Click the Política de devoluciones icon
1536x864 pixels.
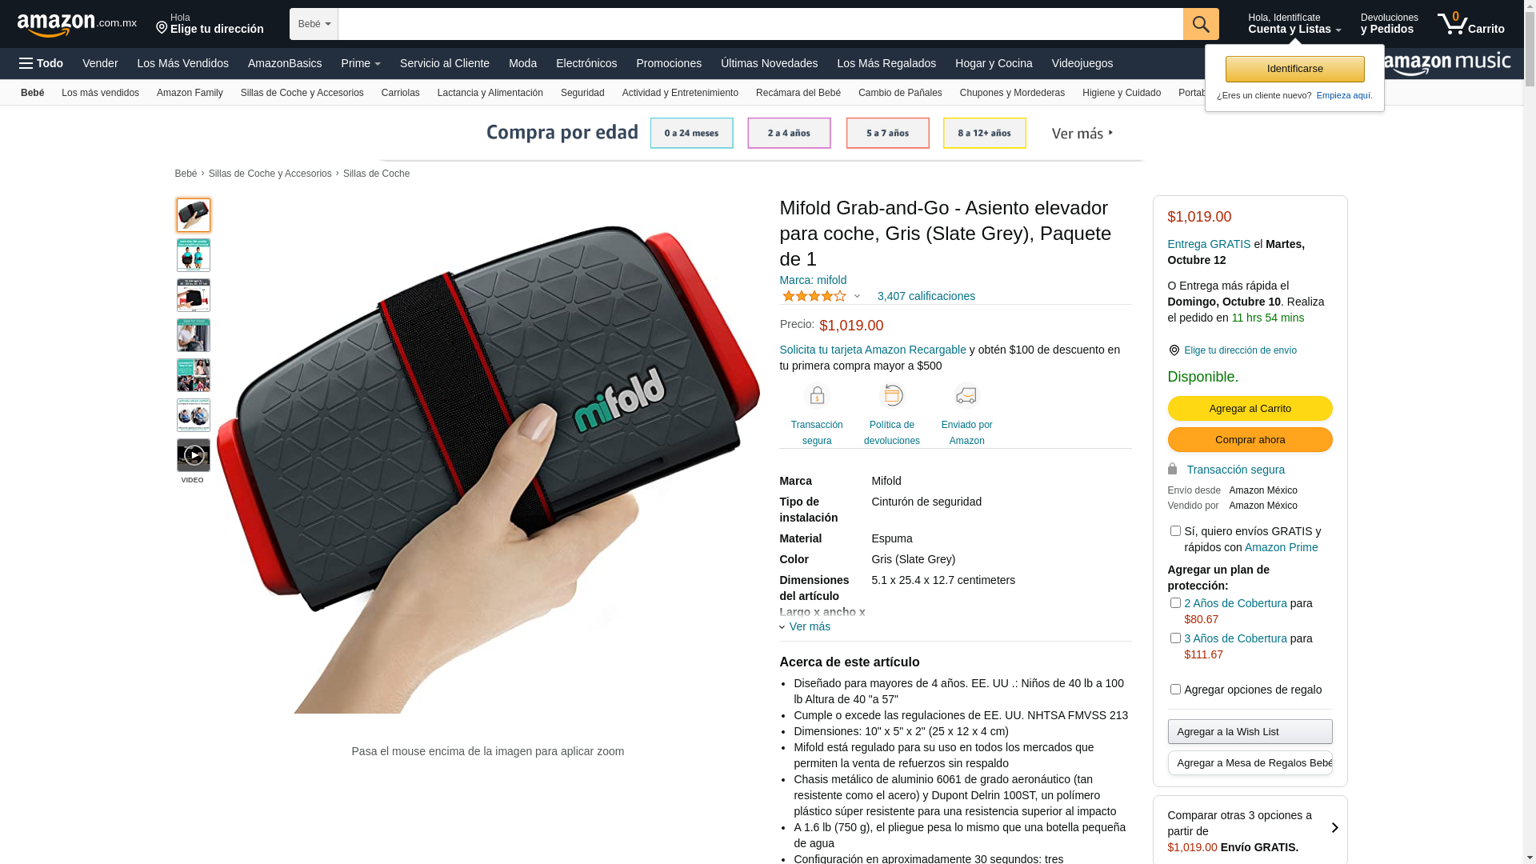pyautogui.click(x=892, y=396)
